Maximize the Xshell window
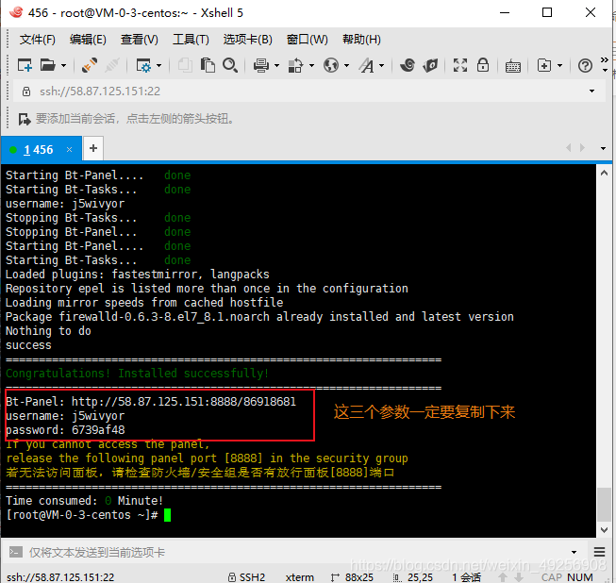 coord(547,13)
